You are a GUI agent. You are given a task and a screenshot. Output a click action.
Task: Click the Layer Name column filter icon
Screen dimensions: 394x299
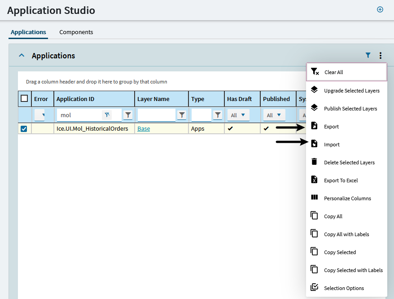tap(182, 115)
